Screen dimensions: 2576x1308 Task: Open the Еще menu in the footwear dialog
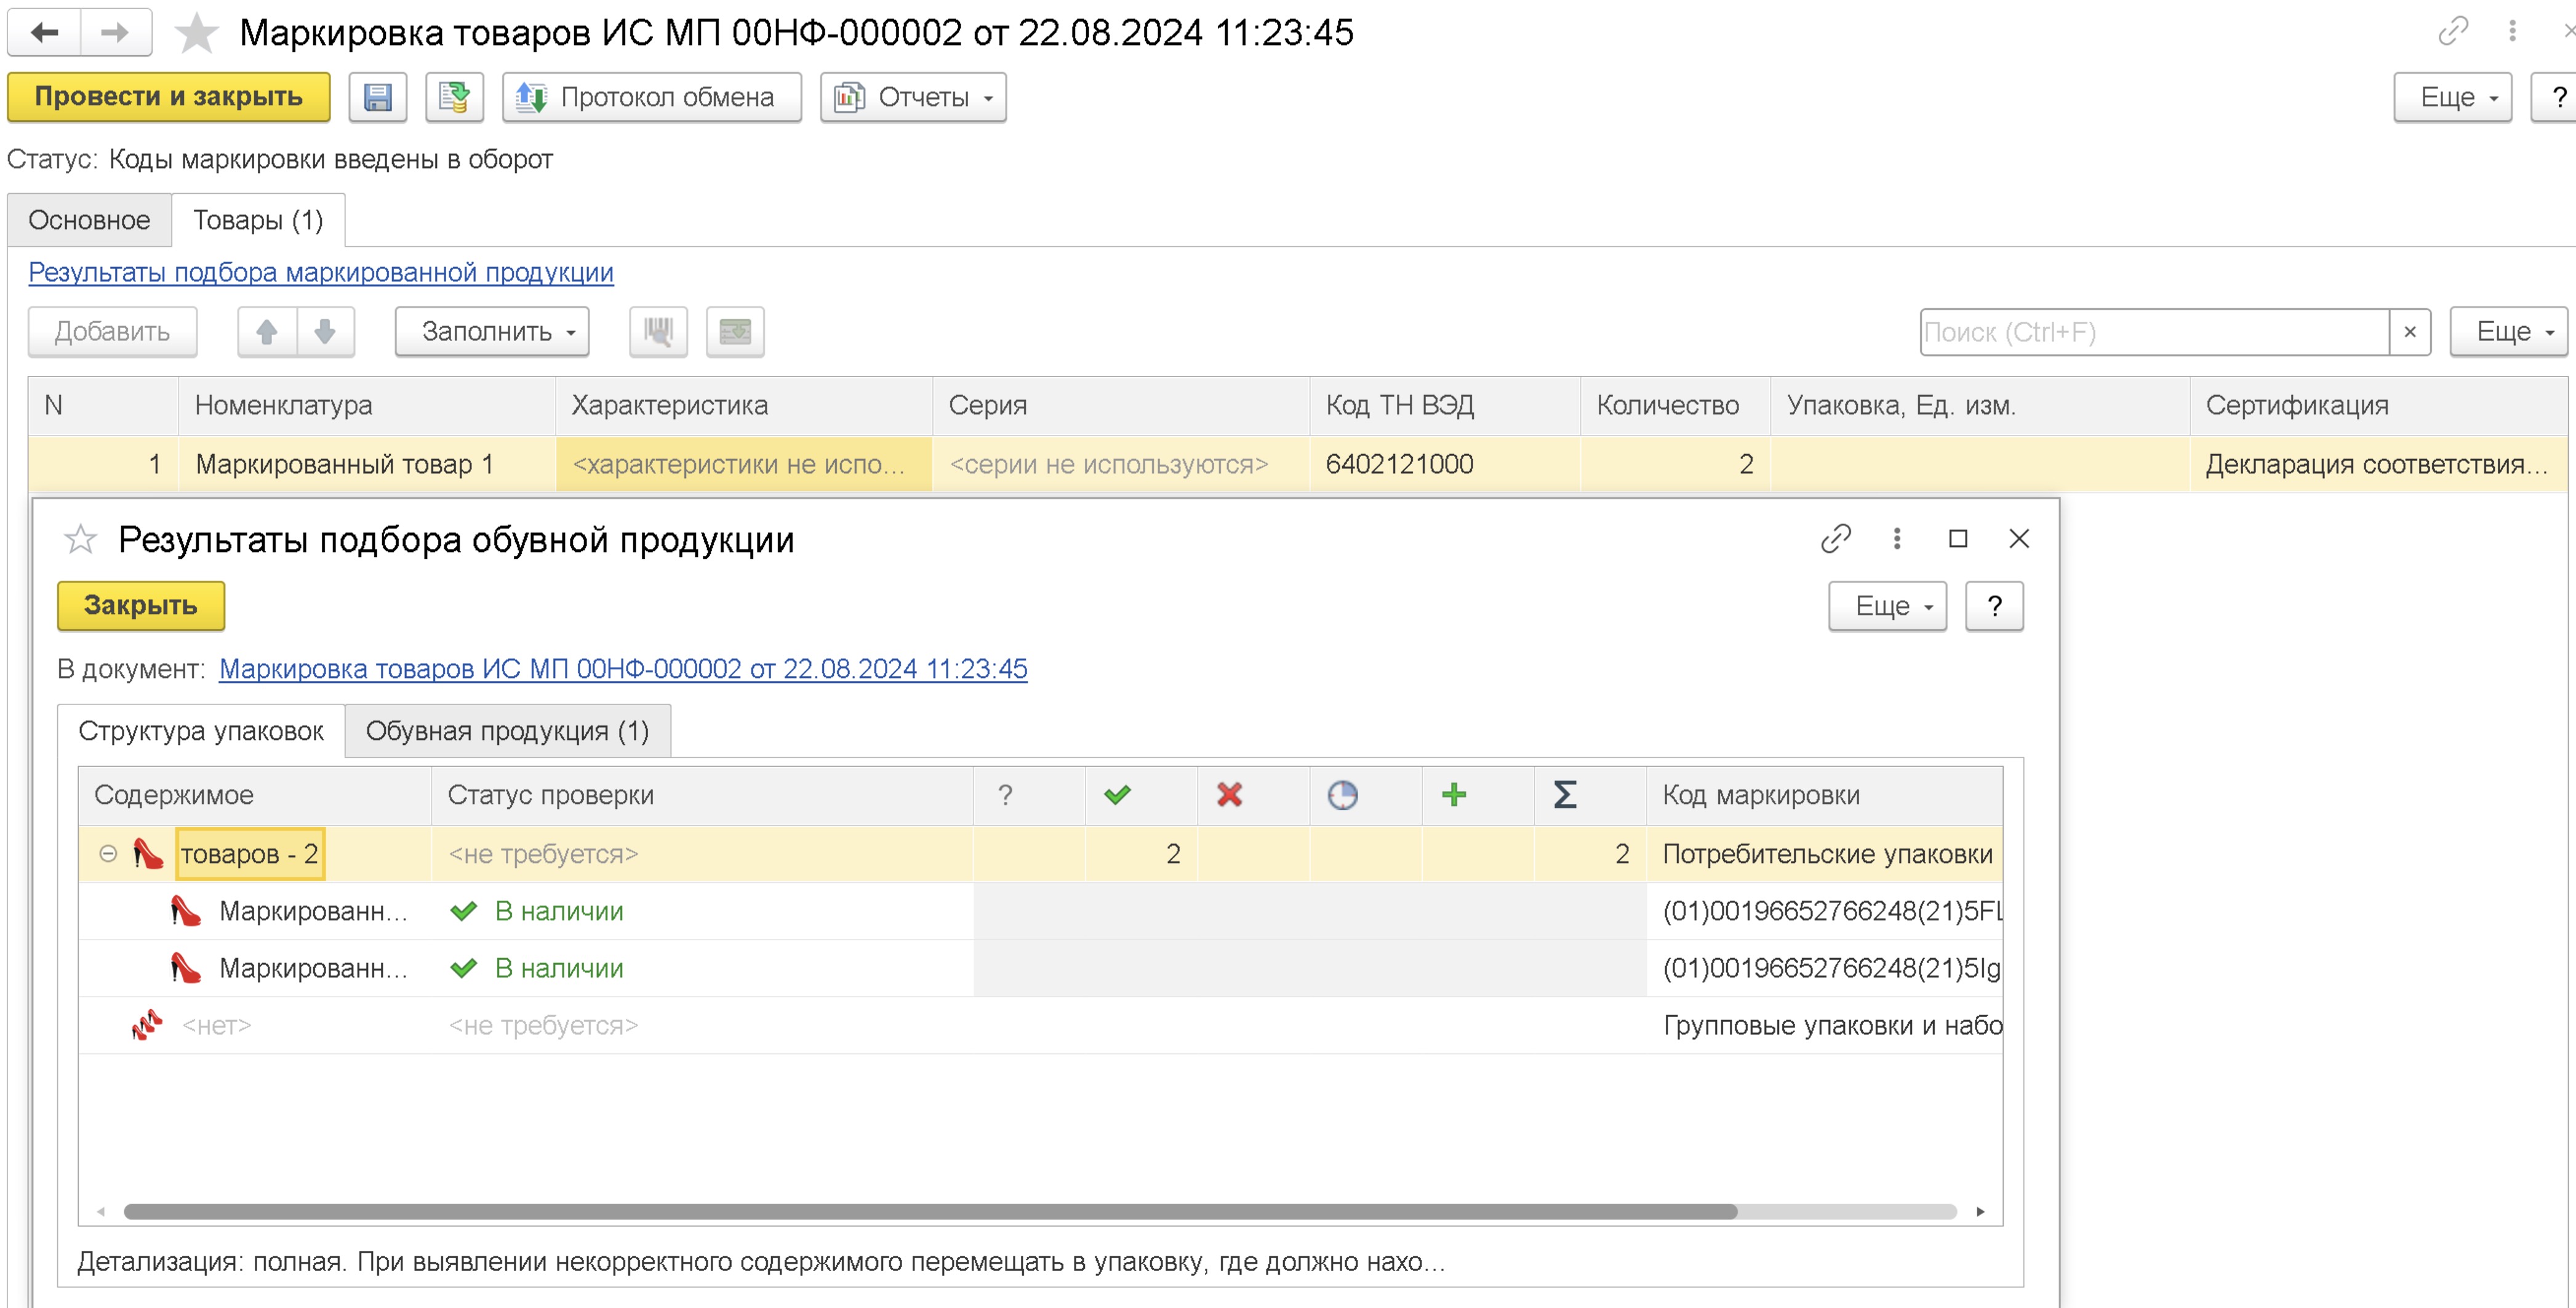[x=1887, y=606]
